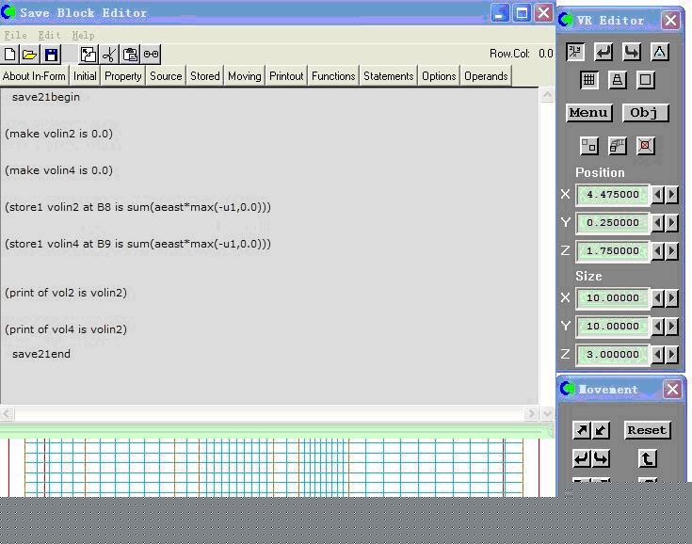The image size is (692, 544).
Task: Save using the blue floppy disk icon
Action: pyautogui.click(x=51, y=55)
